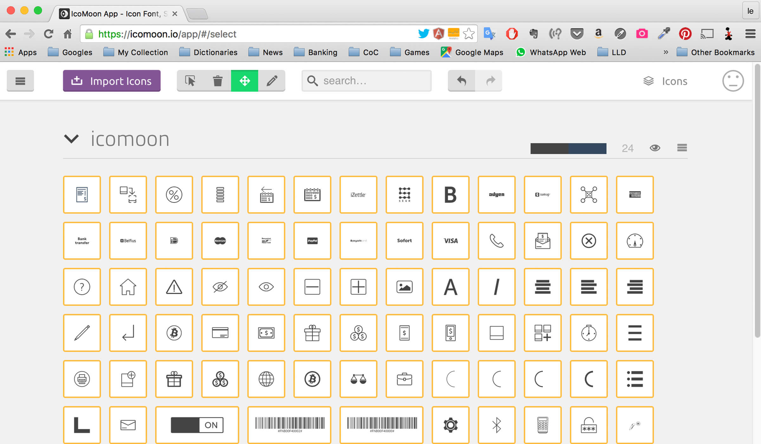Screen dimensions: 761x444
Task: Select the envelope mail icon
Action: [x=128, y=425]
